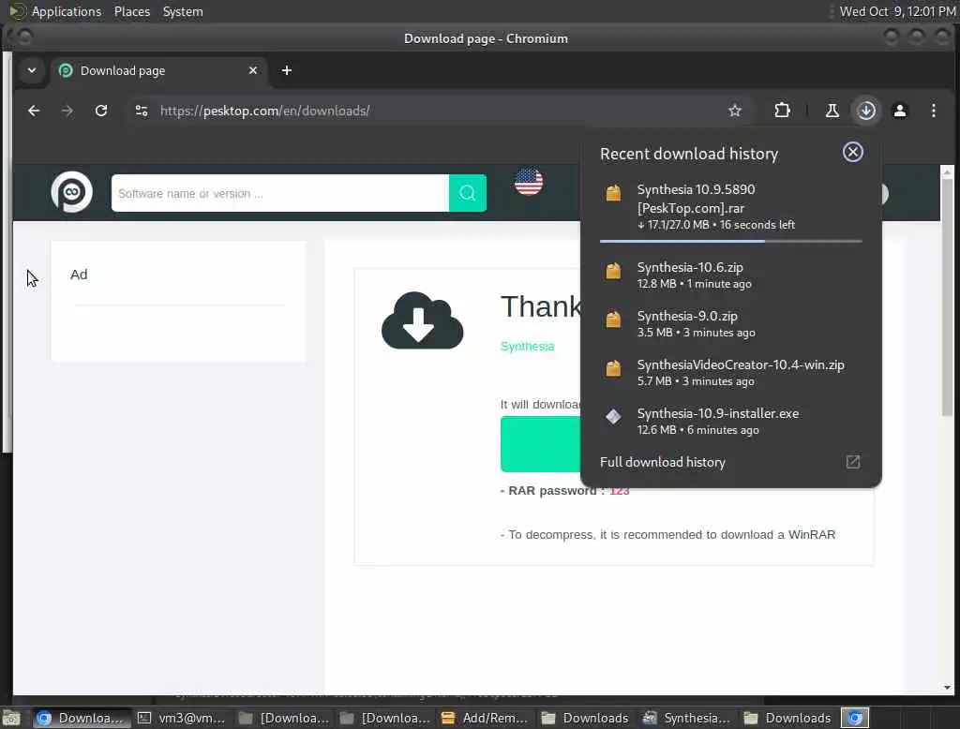Open Chromium three-dot menu
The height and width of the screenshot is (729, 960).
[x=934, y=111]
